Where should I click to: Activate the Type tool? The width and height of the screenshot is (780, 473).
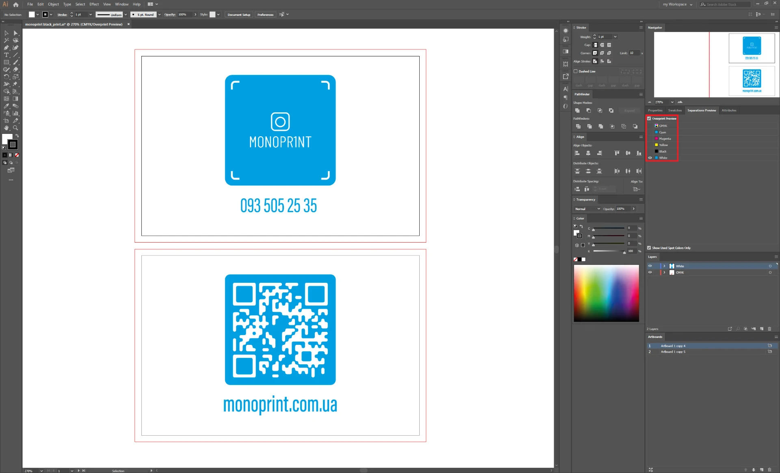(6, 55)
